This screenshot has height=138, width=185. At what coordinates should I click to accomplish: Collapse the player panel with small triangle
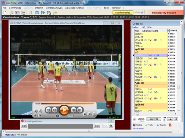coord(71,116)
